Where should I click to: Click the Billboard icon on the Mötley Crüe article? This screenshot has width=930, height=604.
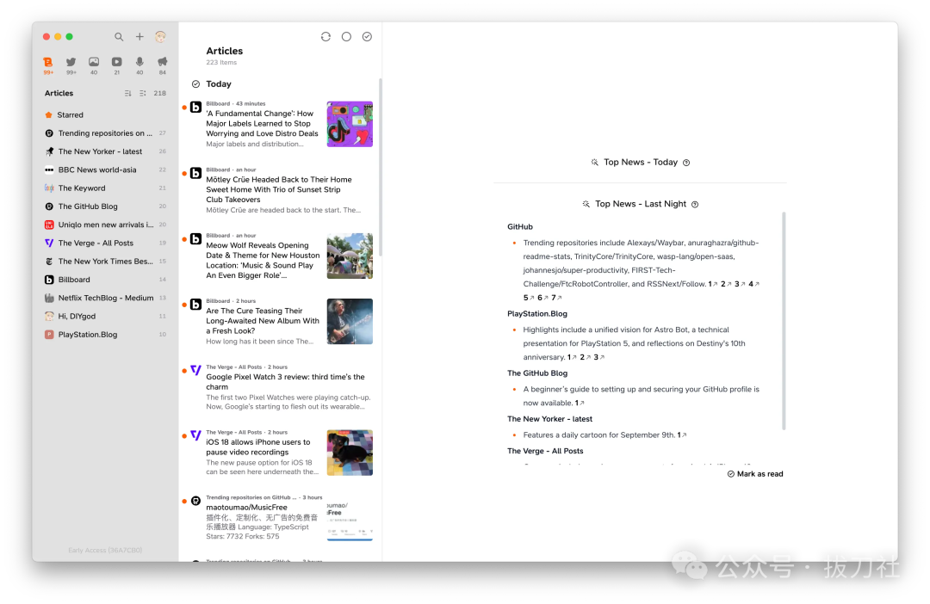click(195, 174)
